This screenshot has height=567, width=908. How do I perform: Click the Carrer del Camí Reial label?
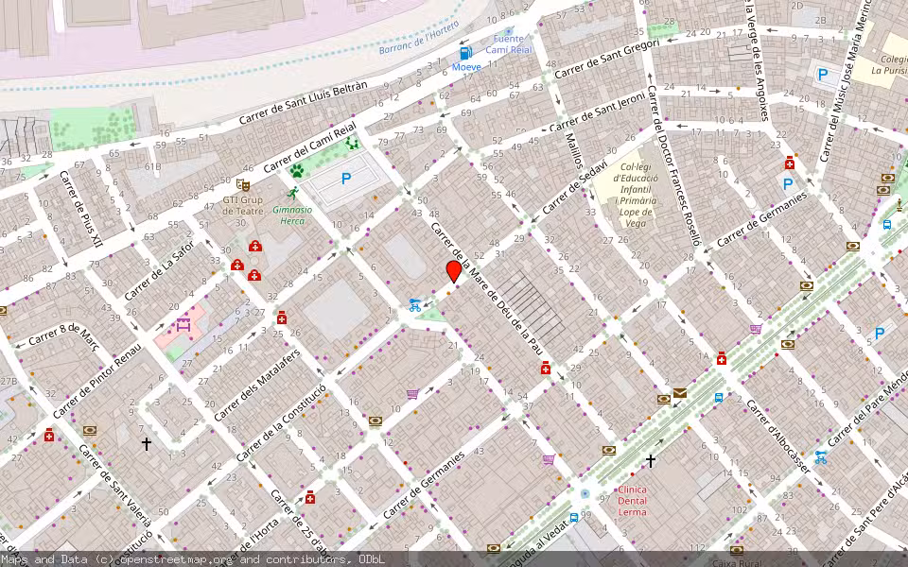[310, 147]
